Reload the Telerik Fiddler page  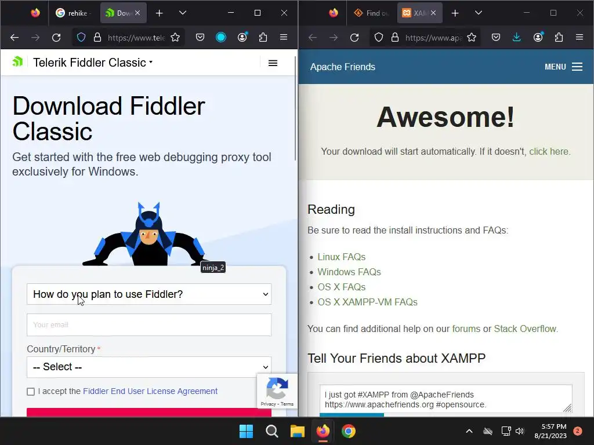pyautogui.click(x=56, y=38)
